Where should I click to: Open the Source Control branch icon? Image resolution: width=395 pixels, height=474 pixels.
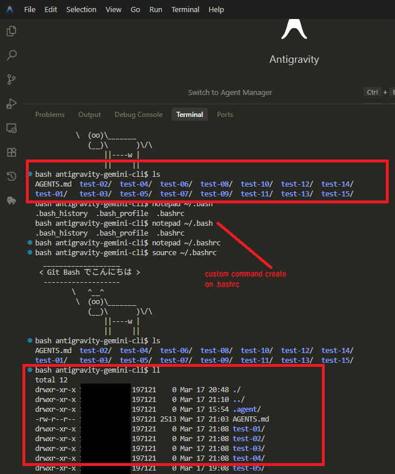pyautogui.click(x=12, y=79)
